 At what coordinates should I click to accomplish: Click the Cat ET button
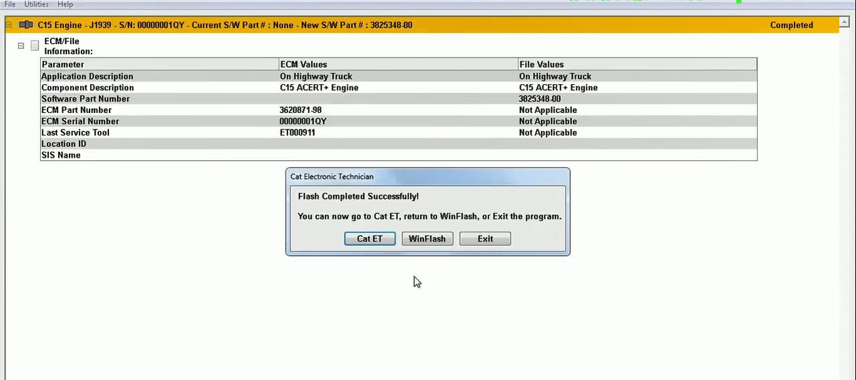coord(370,238)
